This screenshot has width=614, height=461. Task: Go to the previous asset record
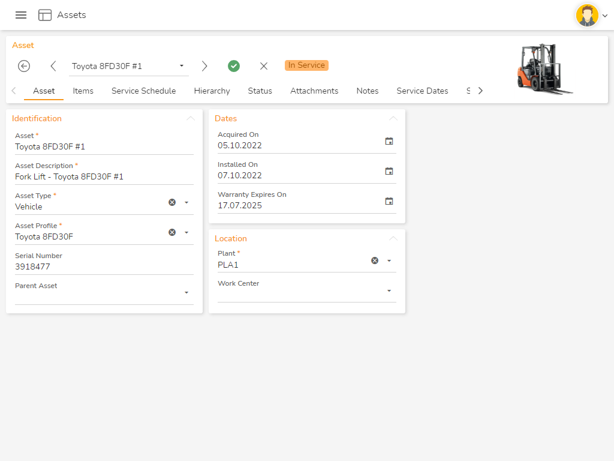pos(53,66)
